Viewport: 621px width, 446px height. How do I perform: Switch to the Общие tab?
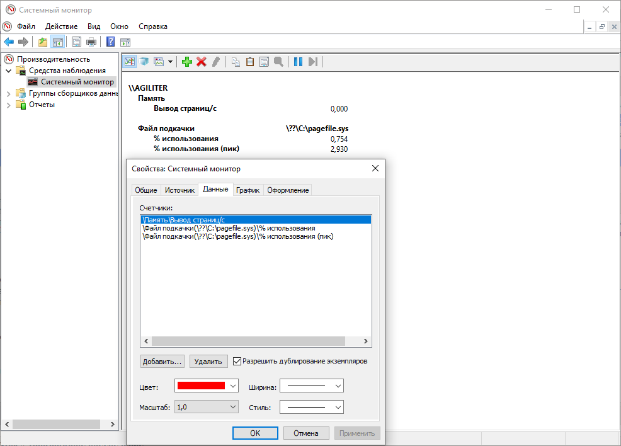click(146, 190)
